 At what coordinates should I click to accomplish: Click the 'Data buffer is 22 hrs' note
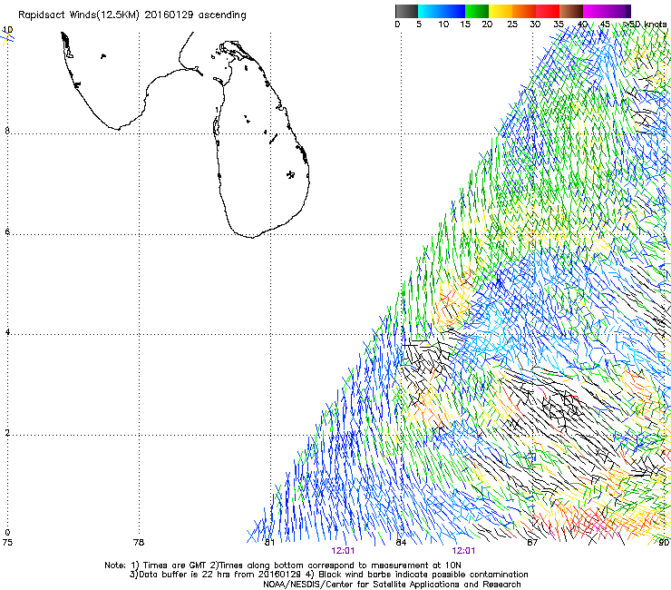185,575
